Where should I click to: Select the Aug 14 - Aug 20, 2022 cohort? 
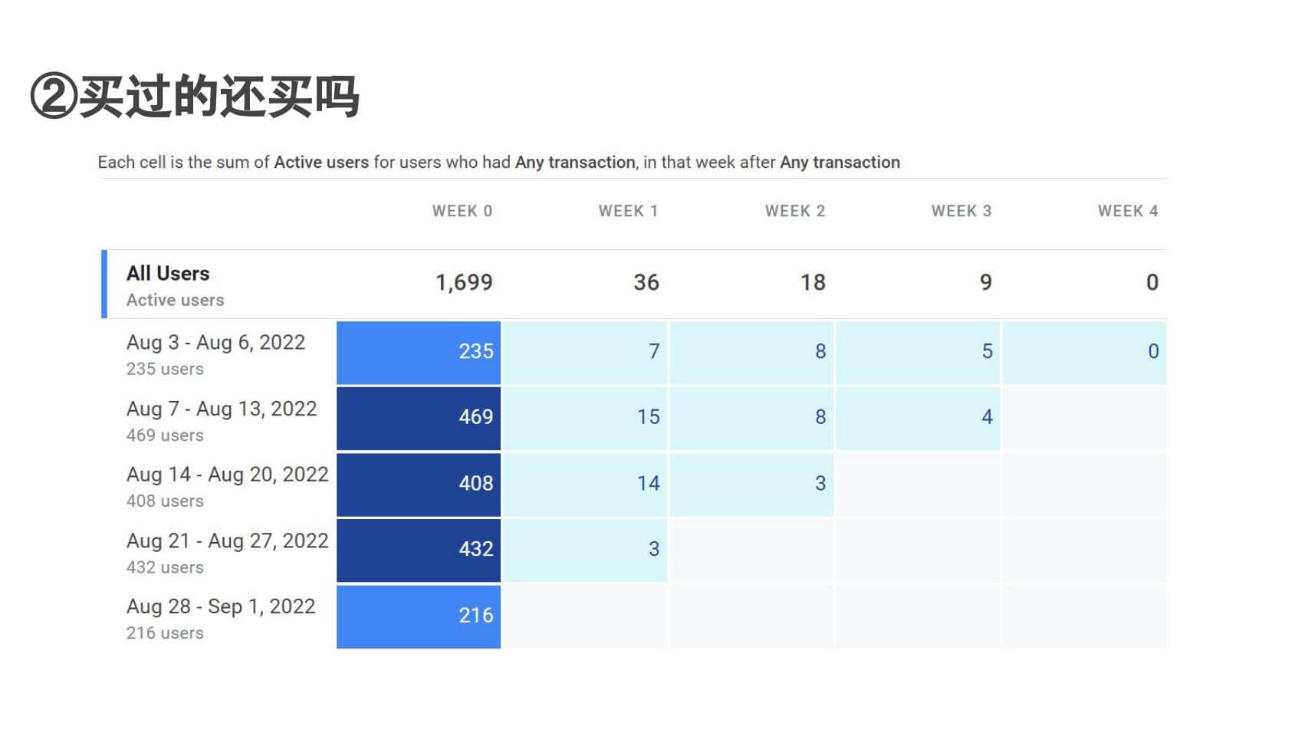pyautogui.click(x=227, y=475)
